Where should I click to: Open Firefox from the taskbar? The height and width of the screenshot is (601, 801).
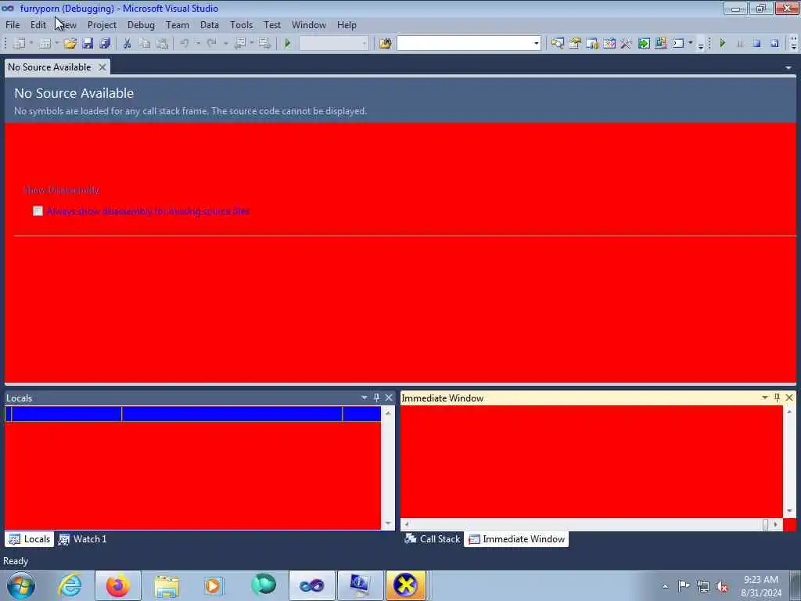click(x=118, y=585)
